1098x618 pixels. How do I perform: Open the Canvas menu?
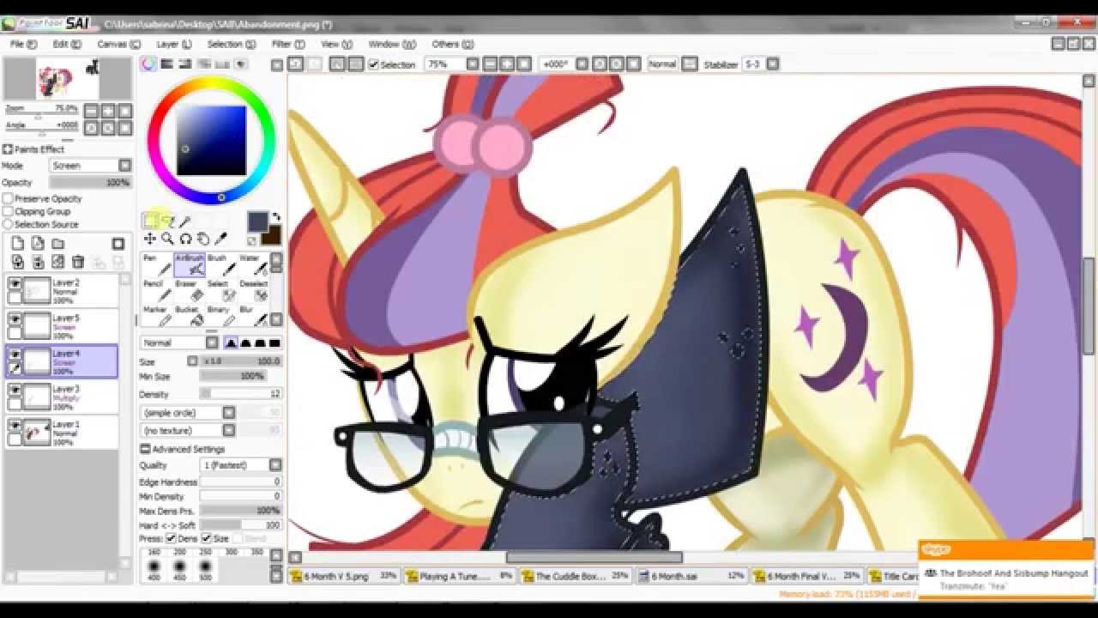click(x=118, y=44)
